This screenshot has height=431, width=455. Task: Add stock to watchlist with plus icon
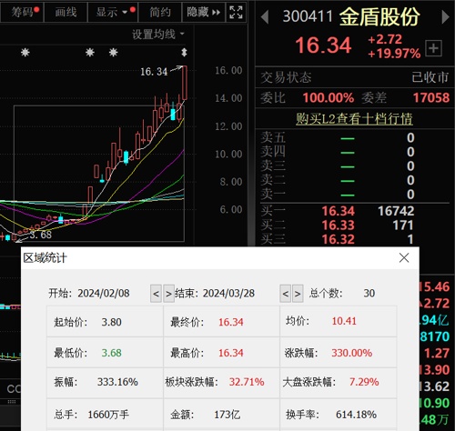coord(433,48)
